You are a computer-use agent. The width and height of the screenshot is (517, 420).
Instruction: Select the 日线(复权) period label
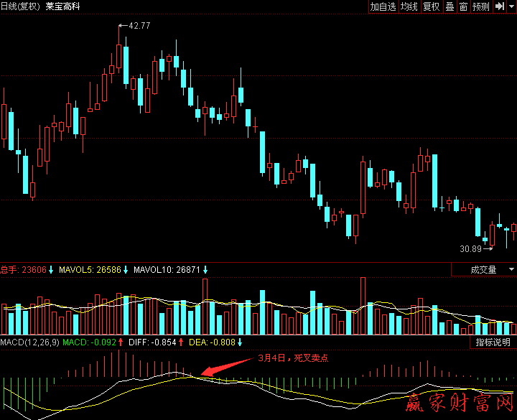pyautogui.click(x=20, y=6)
